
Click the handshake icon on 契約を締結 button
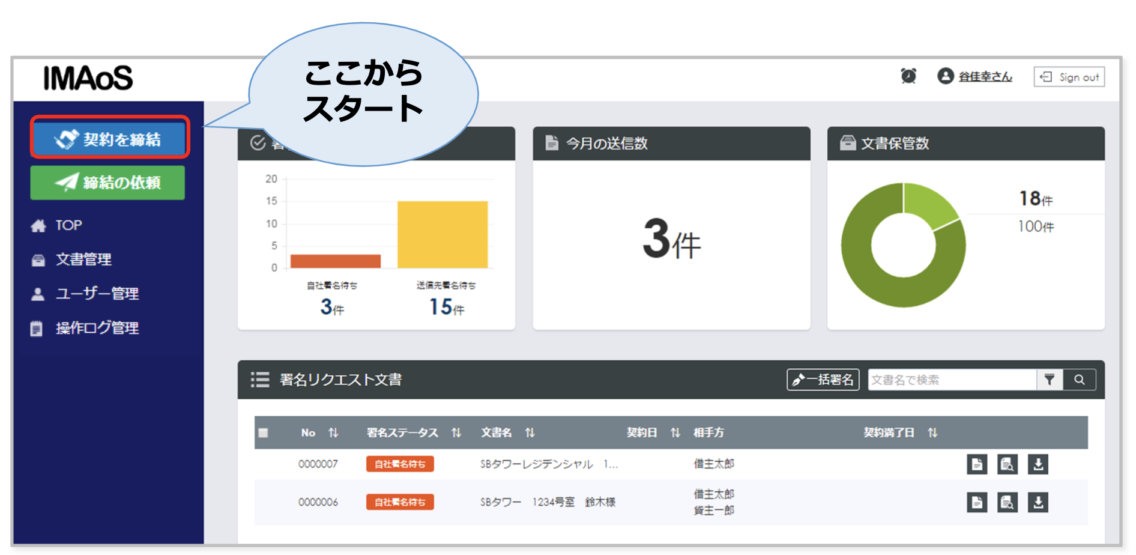[68, 137]
